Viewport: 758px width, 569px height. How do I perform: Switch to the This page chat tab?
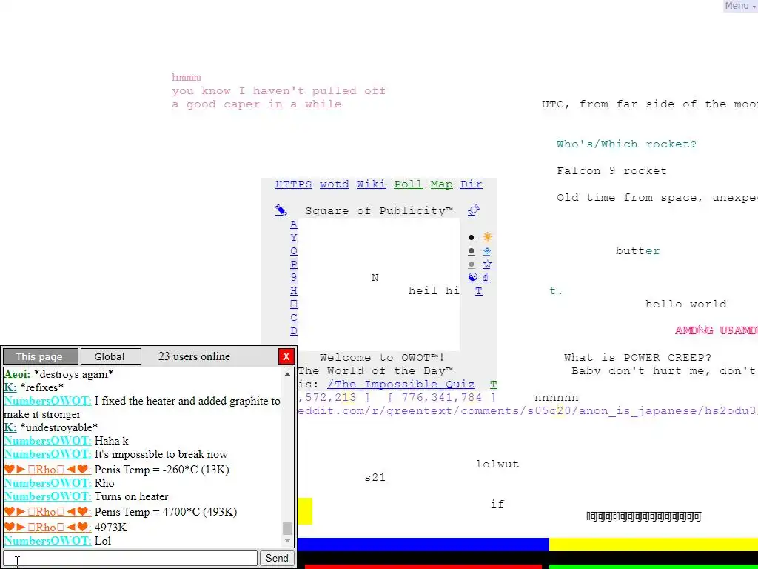[x=41, y=356]
